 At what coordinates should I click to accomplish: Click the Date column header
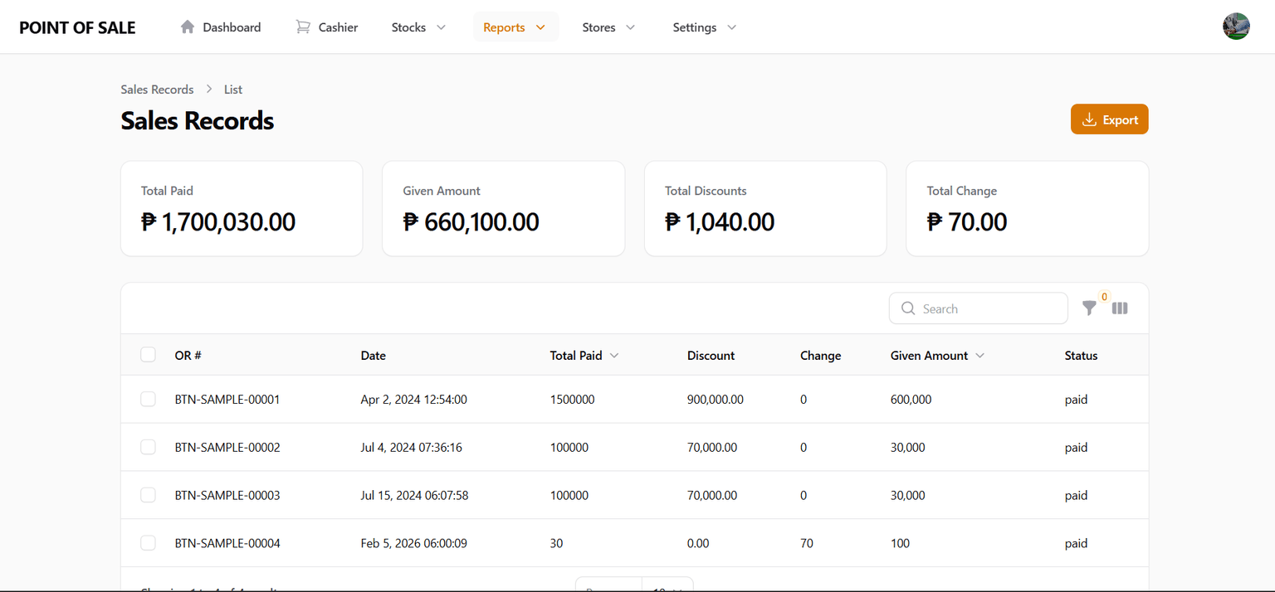374,355
